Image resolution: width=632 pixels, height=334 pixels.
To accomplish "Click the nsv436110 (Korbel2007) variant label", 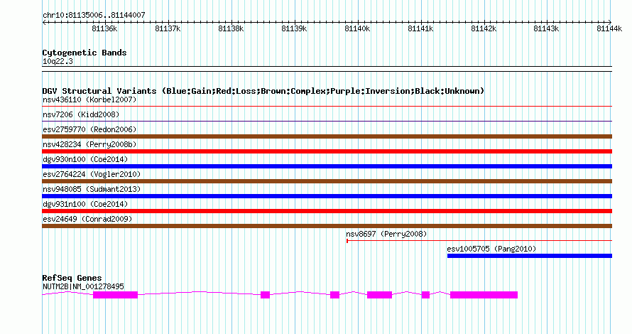I will pyautogui.click(x=89, y=99).
